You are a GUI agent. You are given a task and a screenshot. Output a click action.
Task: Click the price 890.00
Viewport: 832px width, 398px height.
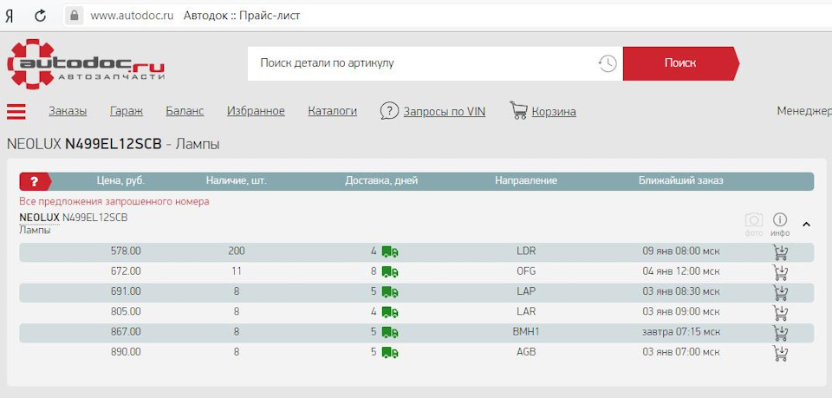126,352
